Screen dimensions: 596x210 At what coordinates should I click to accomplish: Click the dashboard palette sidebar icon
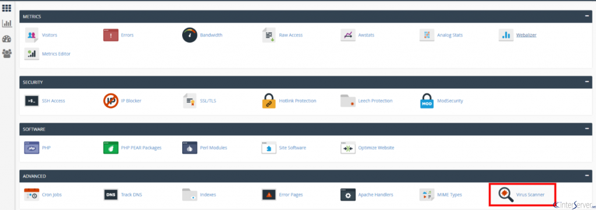pyautogui.click(x=6, y=39)
